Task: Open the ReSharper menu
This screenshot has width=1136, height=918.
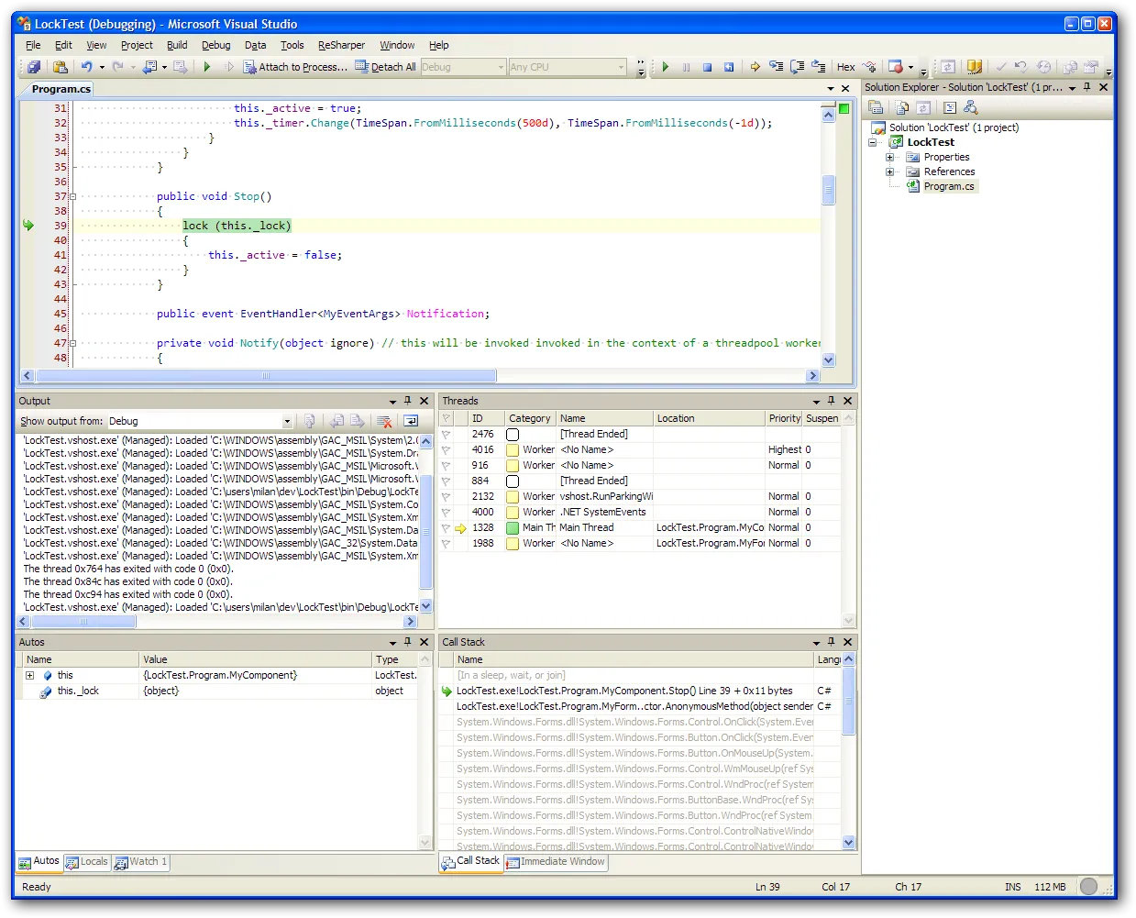Action: pos(341,45)
